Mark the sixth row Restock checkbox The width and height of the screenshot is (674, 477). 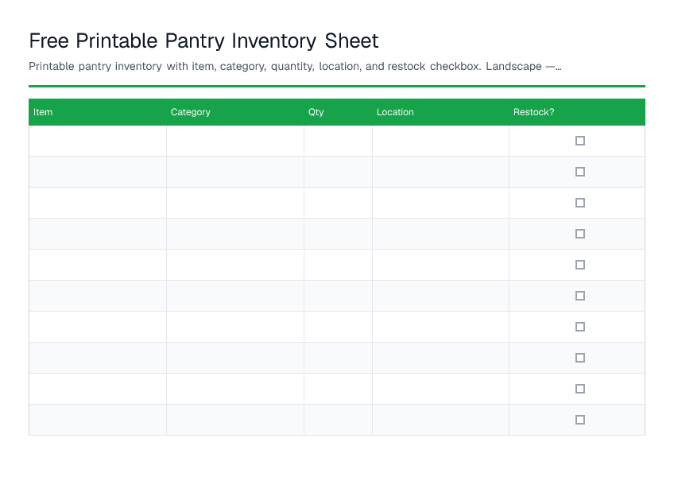tap(580, 296)
